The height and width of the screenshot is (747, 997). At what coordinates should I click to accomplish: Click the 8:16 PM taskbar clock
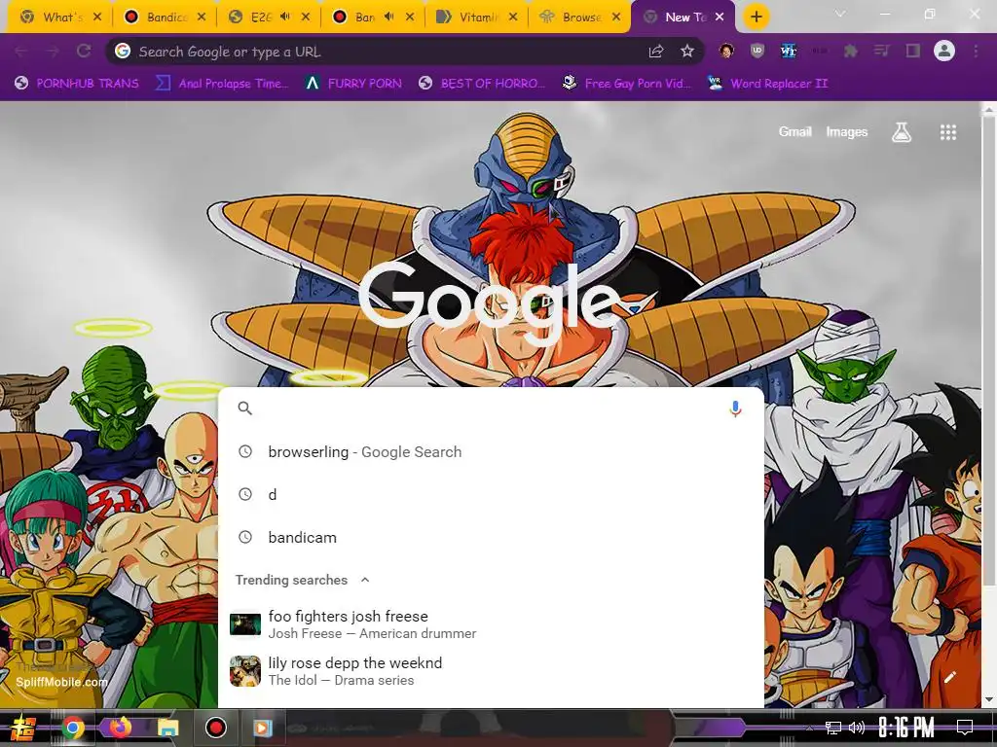(906, 727)
